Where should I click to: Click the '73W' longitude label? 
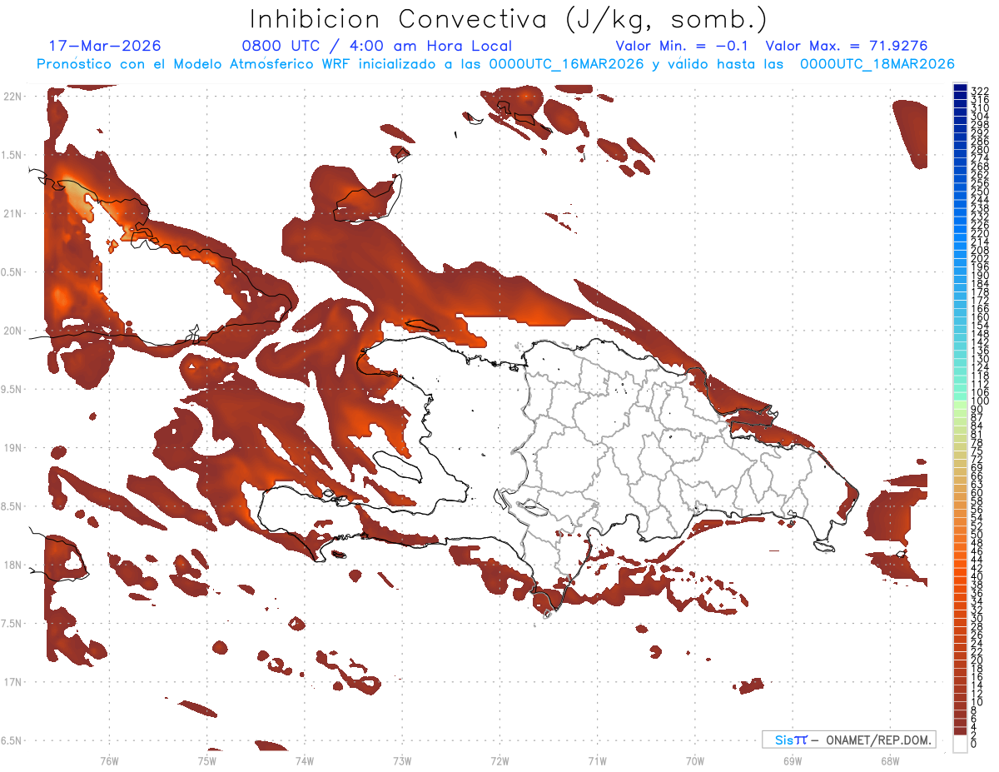click(x=402, y=760)
